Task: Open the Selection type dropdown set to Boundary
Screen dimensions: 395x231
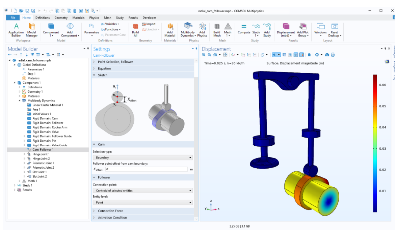Action: tap(142, 157)
